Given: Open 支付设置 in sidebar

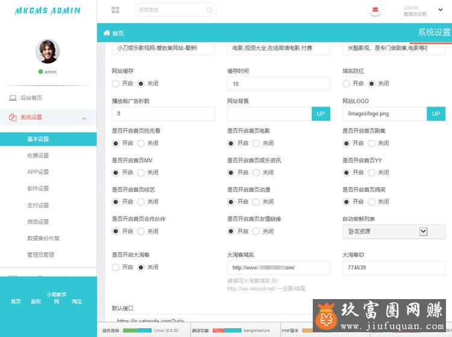Looking at the screenshot, I should pyautogui.click(x=38, y=205).
